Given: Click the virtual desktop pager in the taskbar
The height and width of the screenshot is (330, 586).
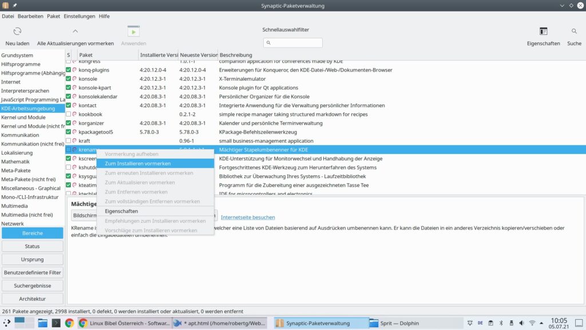Looking at the screenshot, I should 24,323.
